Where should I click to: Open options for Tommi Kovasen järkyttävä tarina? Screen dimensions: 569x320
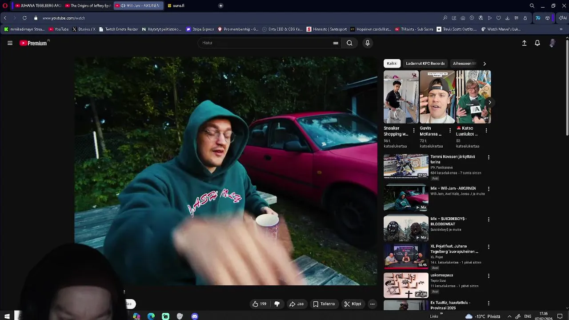point(489,157)
